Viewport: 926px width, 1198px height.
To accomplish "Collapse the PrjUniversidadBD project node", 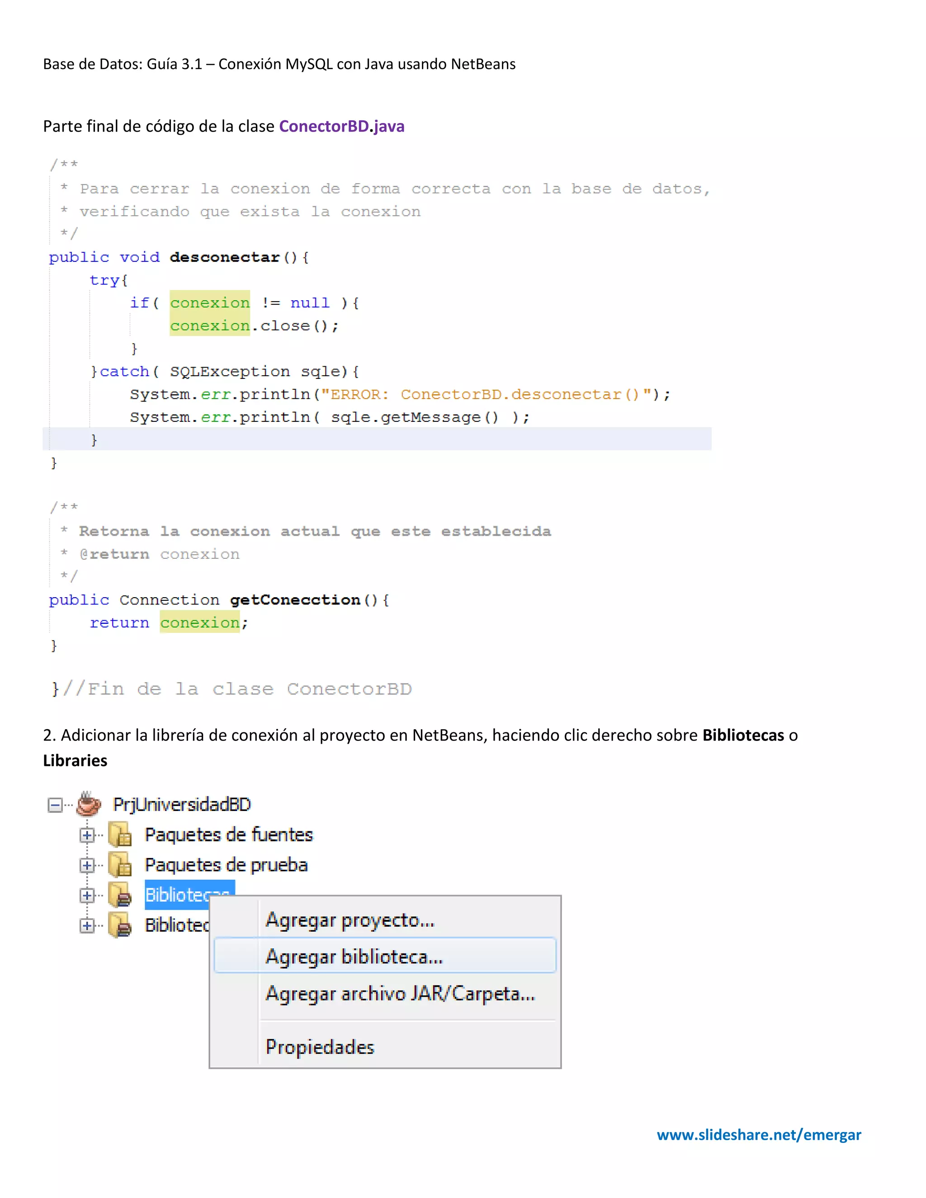I will click(55, 805).
